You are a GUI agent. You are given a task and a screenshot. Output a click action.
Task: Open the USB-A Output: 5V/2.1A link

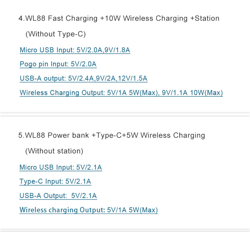[x=58, y=196]
